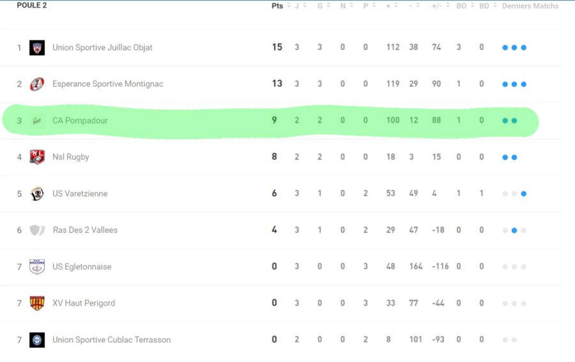Sort by the +/- difference column
The image size is (575, 362).
tap(437, 6)
